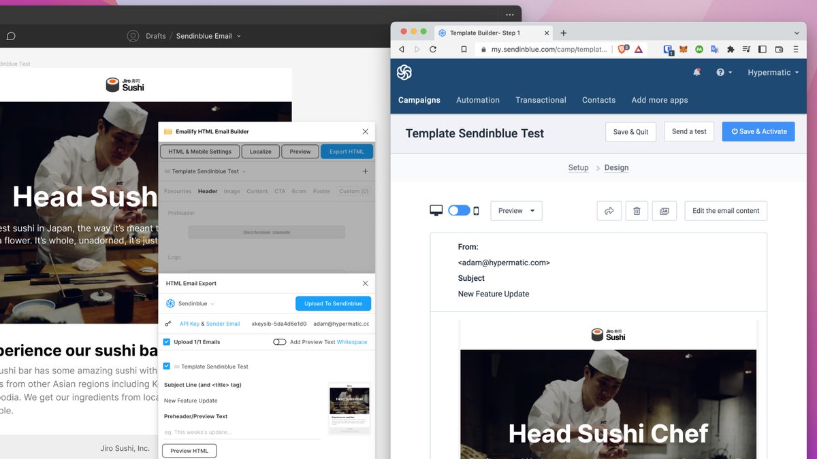Click the green round extension icon
This screenshot has height=459, width=817.
tap(699, 50)
